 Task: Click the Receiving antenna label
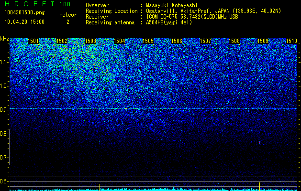(x=110, y=22)
